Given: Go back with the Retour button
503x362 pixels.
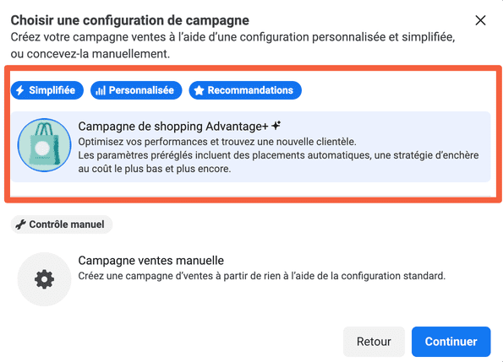Looking at the screenshot, I should [374, 342].
